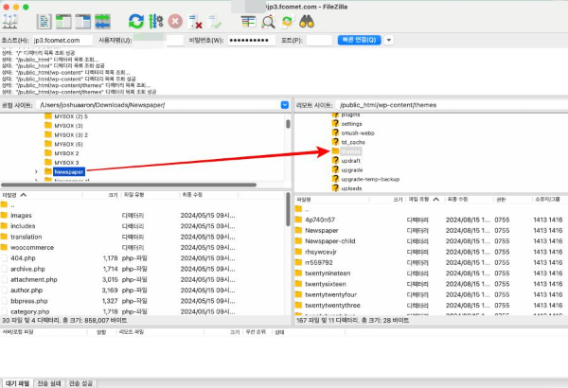Sort local files by filename column
Image resolution: width=568 pixels, height=388 pixels.
point(42,195)
